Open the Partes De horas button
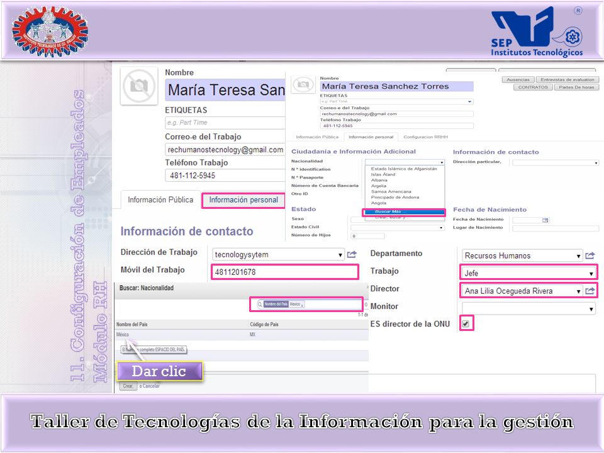 [x=576, y=87]
